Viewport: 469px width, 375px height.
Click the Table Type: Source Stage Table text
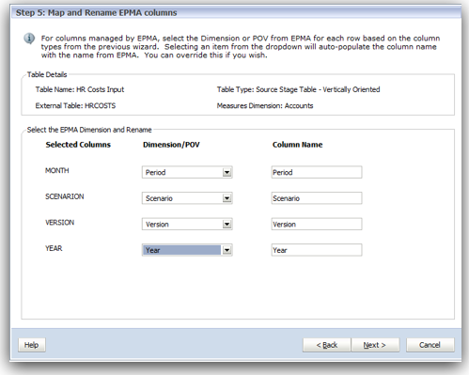pyautogui.click(x=299, y=89)
